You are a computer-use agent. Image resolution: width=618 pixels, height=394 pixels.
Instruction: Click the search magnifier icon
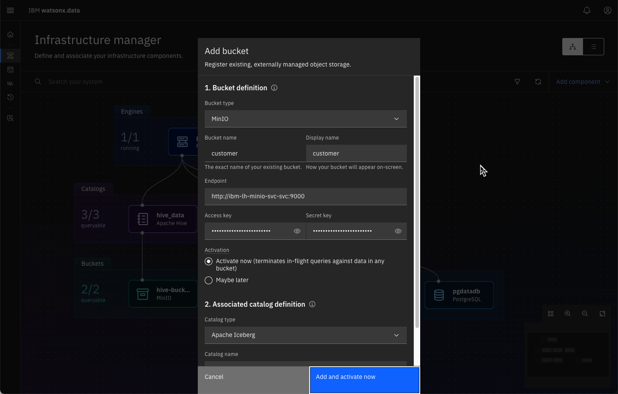point(38,82)
